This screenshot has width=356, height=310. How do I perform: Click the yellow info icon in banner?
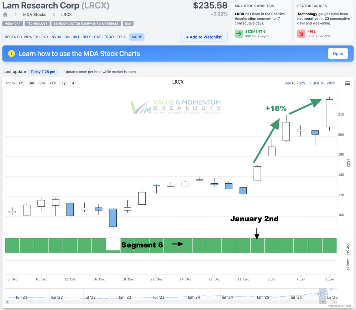point(11,54)
